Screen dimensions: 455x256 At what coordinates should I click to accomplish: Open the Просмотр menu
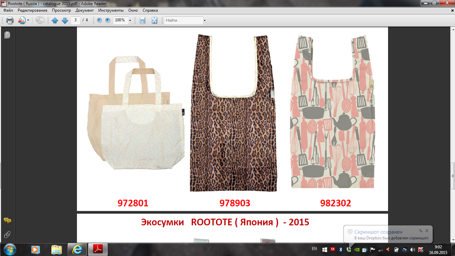62,10
